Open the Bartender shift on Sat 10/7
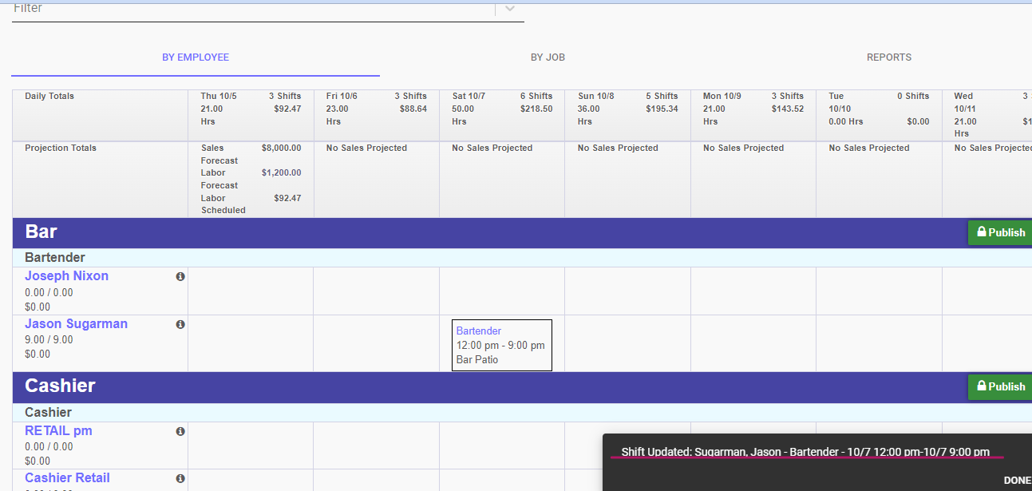Image resolution: width=1032 pixels, height=491 pixels. (x=501, y=345)
